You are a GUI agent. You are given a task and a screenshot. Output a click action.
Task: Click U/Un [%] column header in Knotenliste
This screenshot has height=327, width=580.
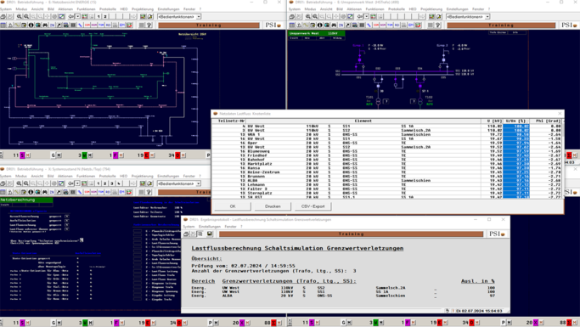coord(516,121)
